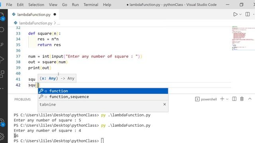The image size is (255, 143).
Task: Show additional views ellipsis in activity bar
Action: tap(2, 89)
